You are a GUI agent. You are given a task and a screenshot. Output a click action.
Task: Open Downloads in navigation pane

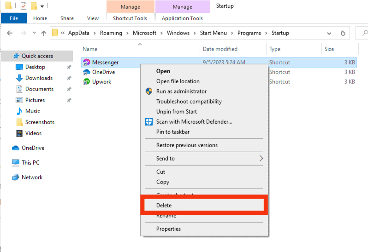(39, 78)
